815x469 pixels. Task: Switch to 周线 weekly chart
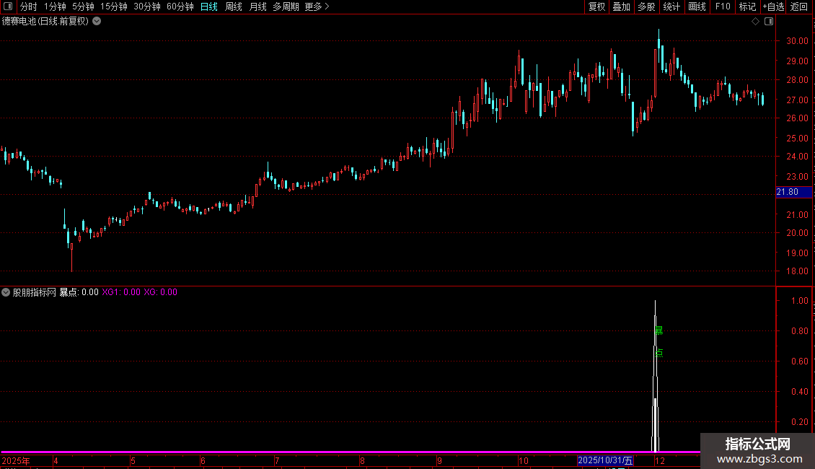pyautogui.click(x=234, y=6)
